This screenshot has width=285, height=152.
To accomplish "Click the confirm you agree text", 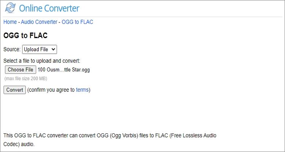I will pos(51,90).
